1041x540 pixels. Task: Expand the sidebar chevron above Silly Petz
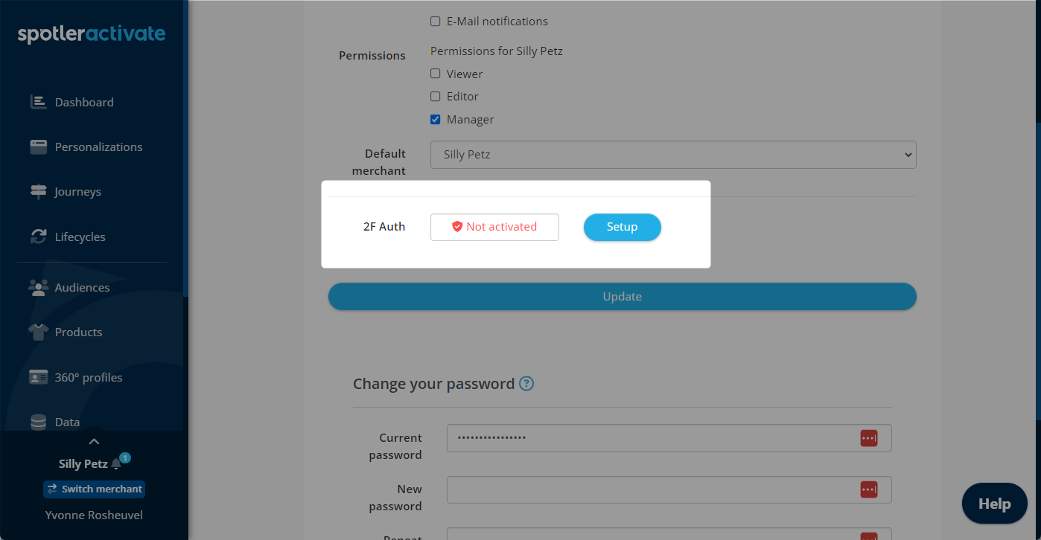tap(94, 442)
